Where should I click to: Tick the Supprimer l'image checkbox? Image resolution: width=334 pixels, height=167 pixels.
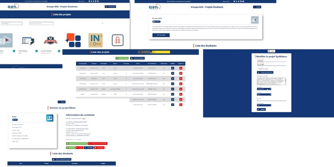point(258,69)
